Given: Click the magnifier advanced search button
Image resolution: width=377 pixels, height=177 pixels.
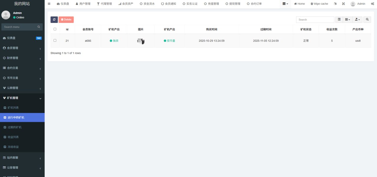Looking at the screenshot, I should [x=367, y=20].
